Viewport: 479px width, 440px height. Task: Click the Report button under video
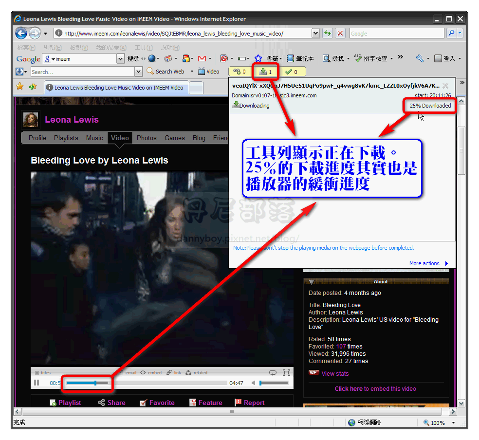250,403
